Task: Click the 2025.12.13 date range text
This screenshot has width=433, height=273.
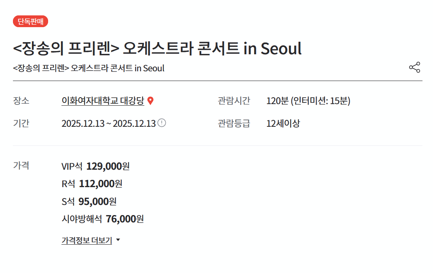Action: point(108,124)
